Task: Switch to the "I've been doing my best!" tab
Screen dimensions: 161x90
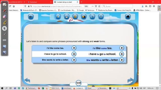Action: 66,2
